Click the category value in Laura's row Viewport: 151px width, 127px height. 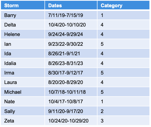(102, 82)
